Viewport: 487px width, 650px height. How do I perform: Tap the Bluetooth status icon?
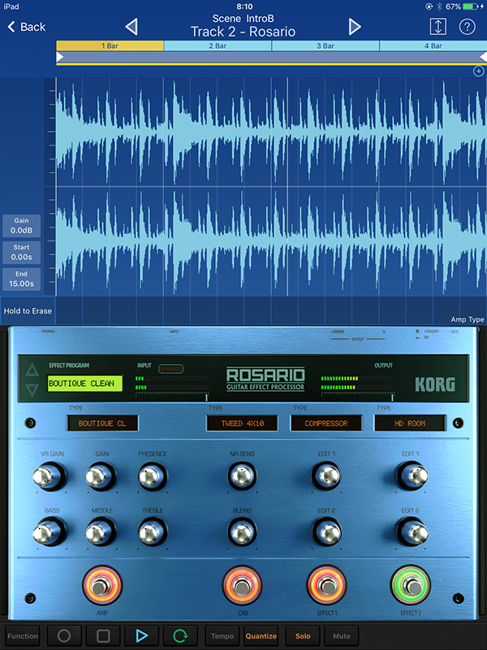pyautogui.click(x=439, y=6)
